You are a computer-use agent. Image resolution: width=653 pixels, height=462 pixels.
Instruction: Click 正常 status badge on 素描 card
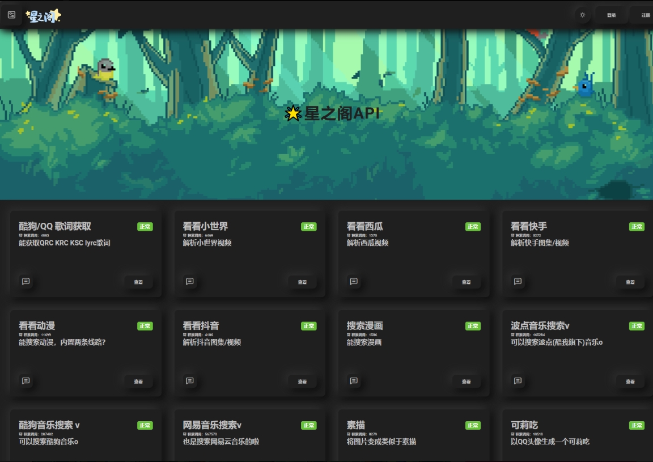click(x=473, y=425)
